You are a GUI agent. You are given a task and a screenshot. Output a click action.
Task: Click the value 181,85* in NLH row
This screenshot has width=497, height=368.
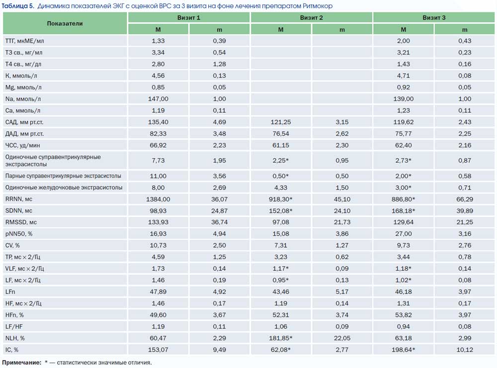[x=280, y=338]
